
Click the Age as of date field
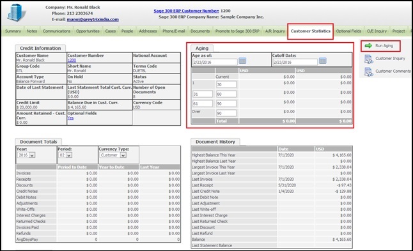click(x=215, y=62)
